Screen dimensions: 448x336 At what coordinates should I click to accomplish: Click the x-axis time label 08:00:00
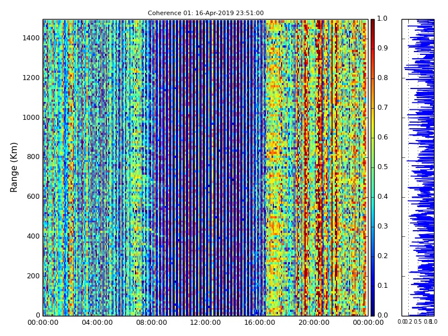[151, 323]
